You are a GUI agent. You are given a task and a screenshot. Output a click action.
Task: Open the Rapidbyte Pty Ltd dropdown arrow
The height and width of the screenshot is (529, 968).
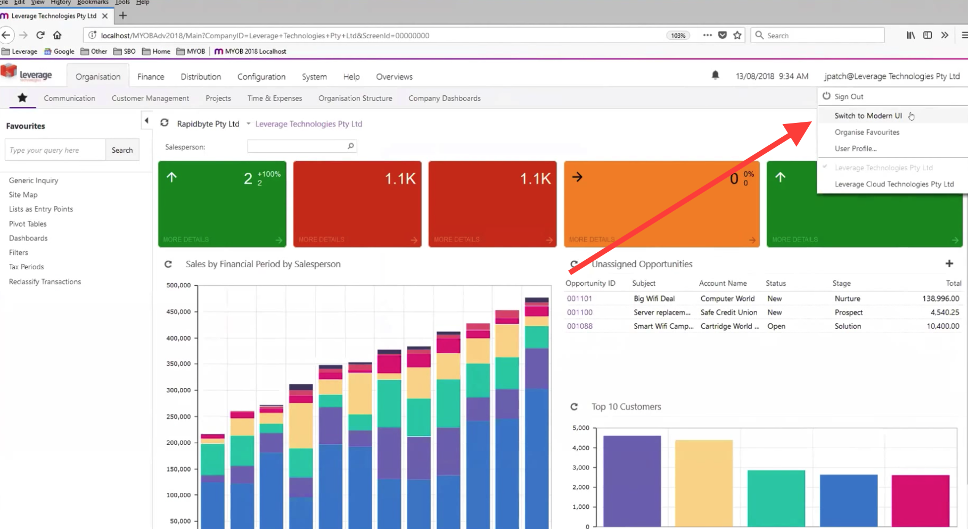tap(248, 123)
